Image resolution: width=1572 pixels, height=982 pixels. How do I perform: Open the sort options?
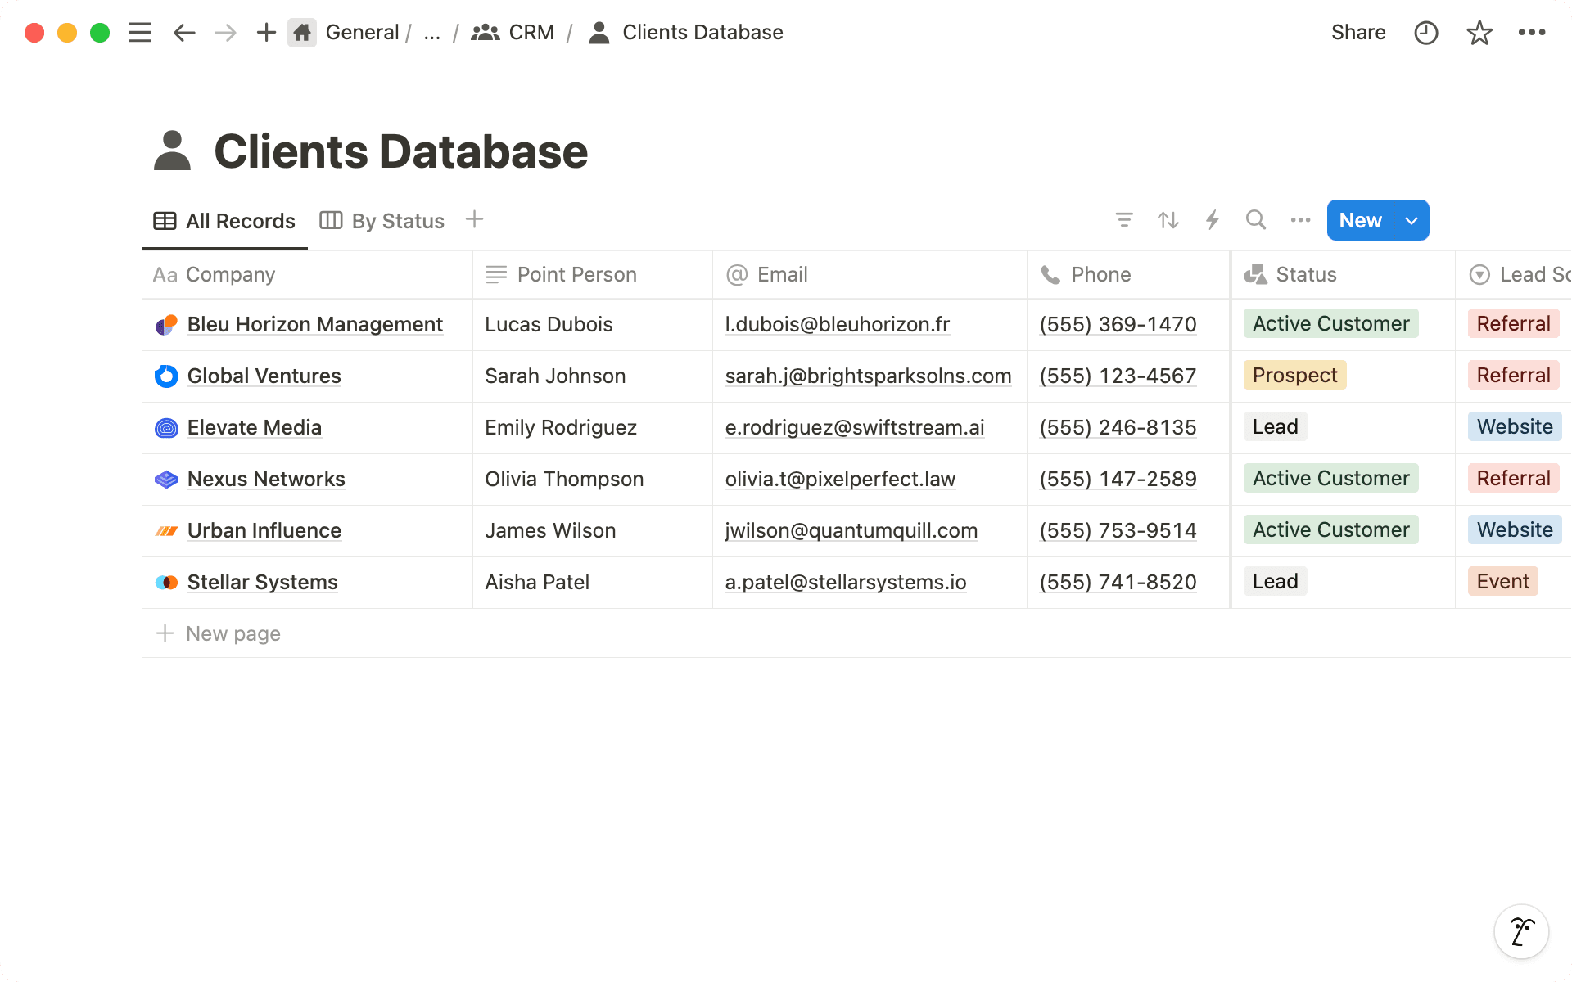(x=1168, y=220)
